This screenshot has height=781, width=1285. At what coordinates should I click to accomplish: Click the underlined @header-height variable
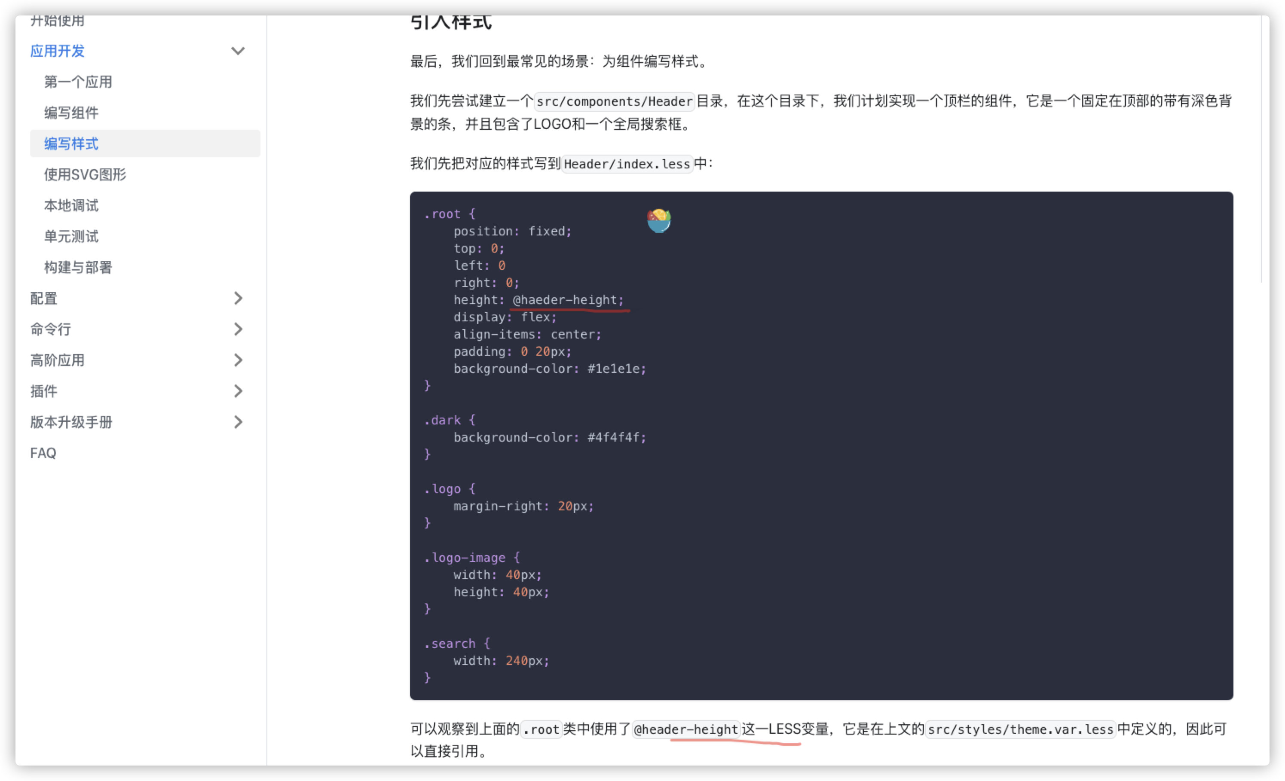click(x=686, y=729)
